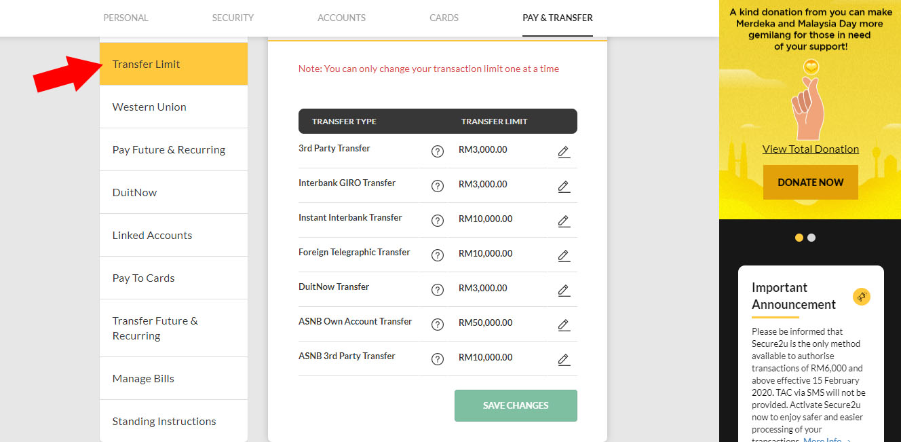Switch to the Cards tab
Screen dimensions: 901x442
(x=444, y=18)
